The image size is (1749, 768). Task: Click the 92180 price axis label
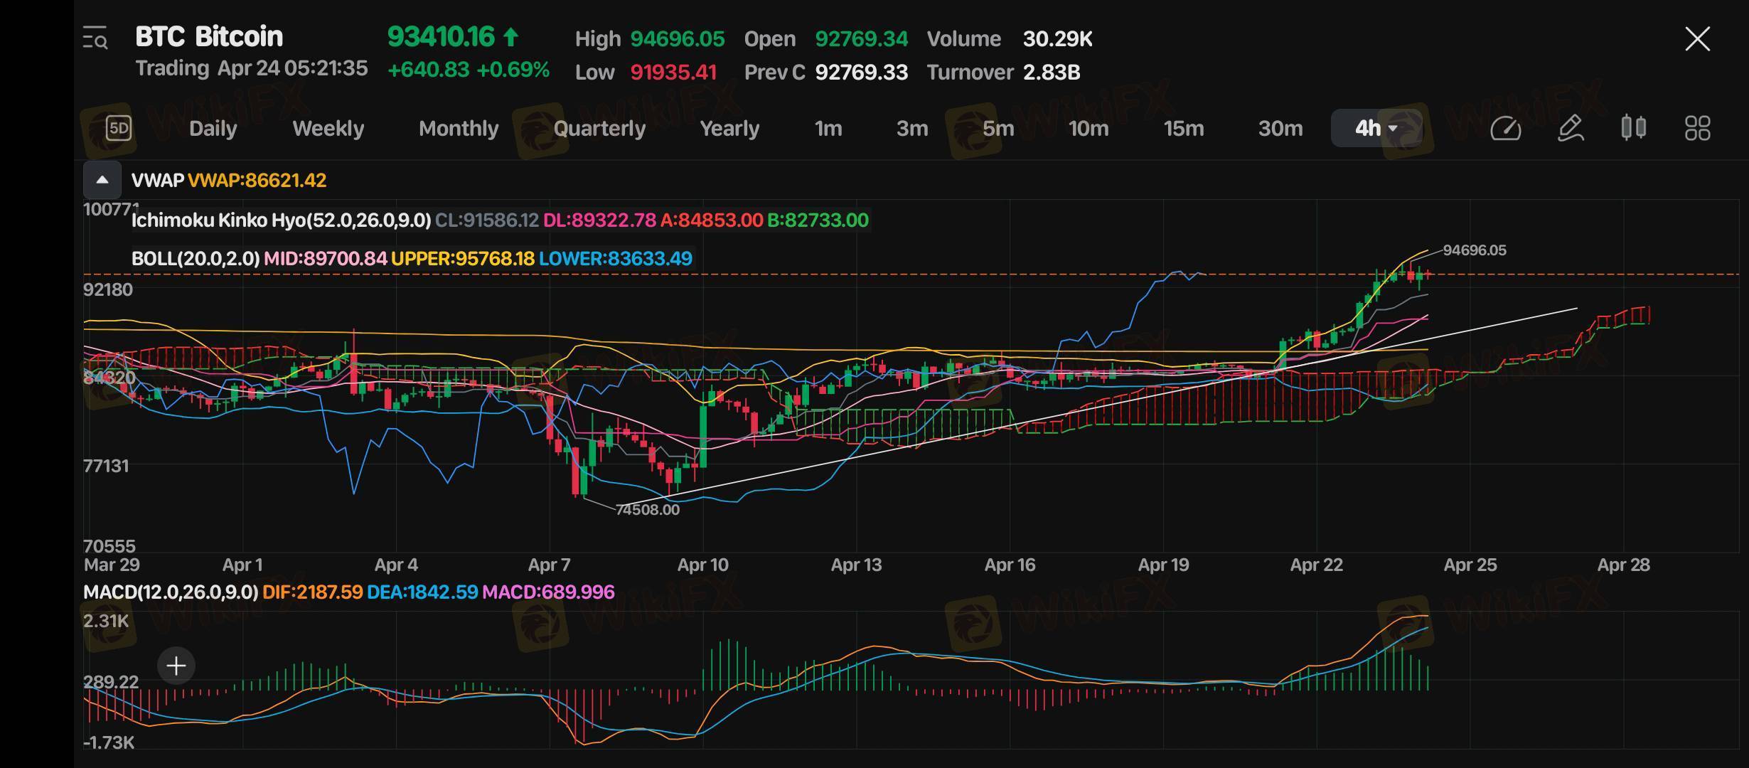click(108, 290)
